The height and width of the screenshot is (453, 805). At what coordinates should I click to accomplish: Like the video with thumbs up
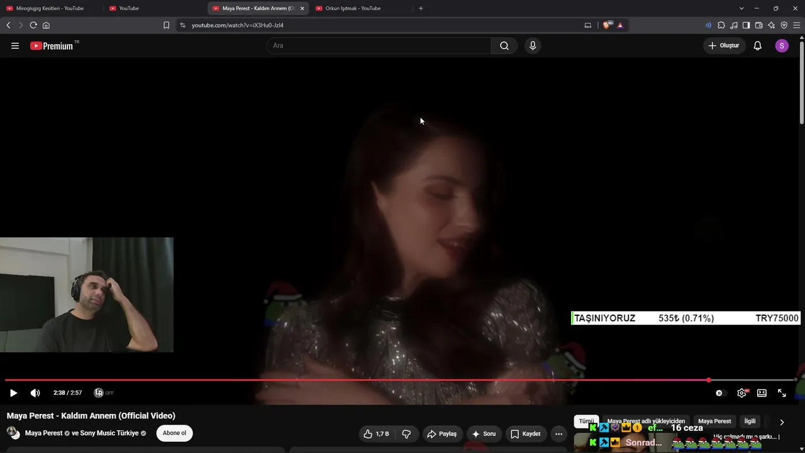coord(376,433)
